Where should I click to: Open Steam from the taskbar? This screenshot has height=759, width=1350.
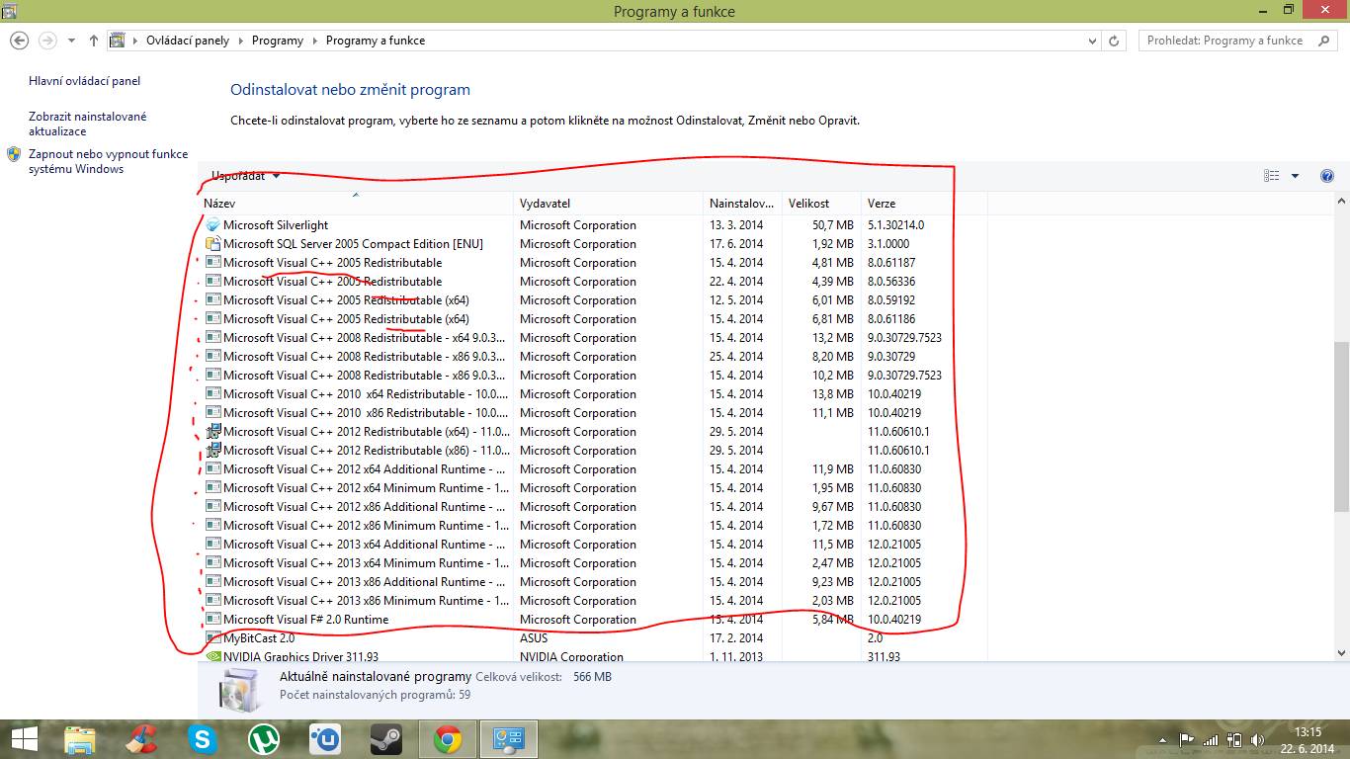[x=385, y=739]
